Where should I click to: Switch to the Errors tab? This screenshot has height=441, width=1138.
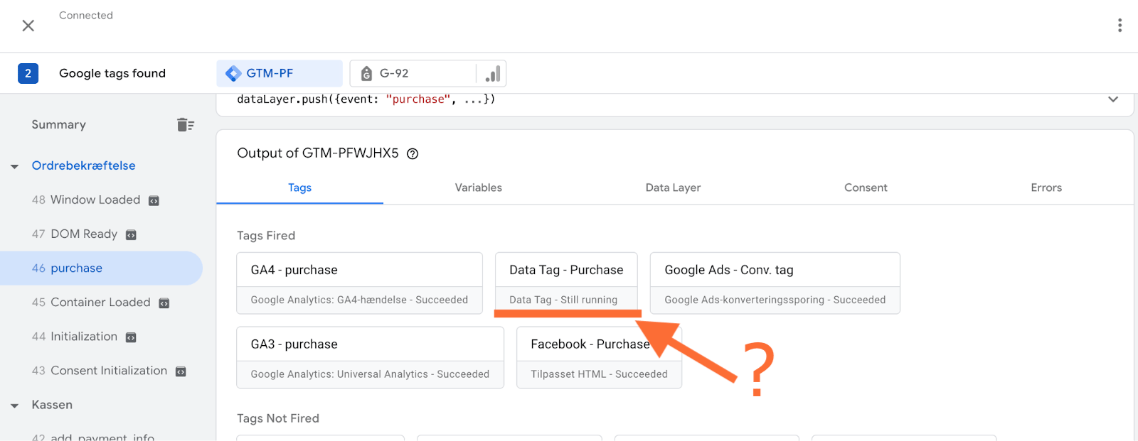(1046, 187)
